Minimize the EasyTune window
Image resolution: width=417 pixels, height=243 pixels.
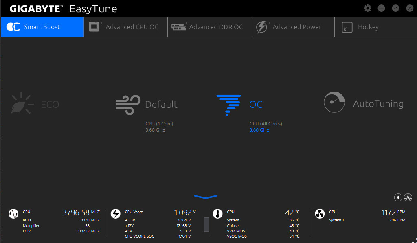tap(381, 8)
